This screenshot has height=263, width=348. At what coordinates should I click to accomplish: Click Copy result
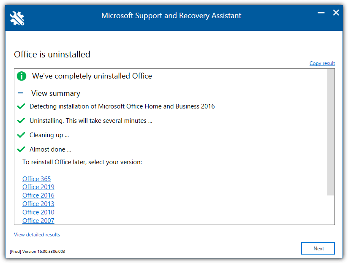[x=322, y=63]
